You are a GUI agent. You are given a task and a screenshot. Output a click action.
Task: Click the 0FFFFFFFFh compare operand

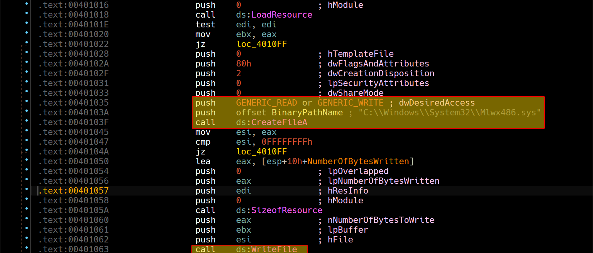pos(287,142)
